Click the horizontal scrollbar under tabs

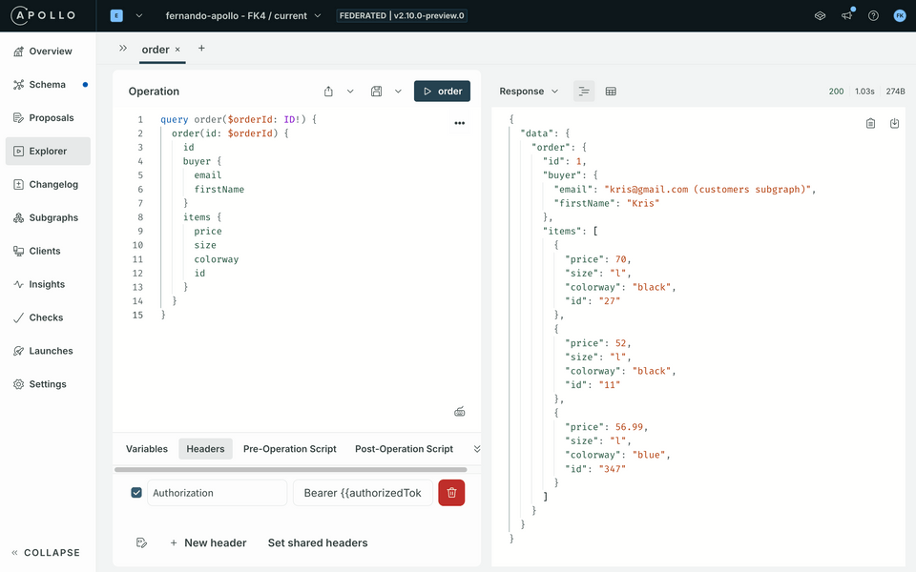click(291, 469)
